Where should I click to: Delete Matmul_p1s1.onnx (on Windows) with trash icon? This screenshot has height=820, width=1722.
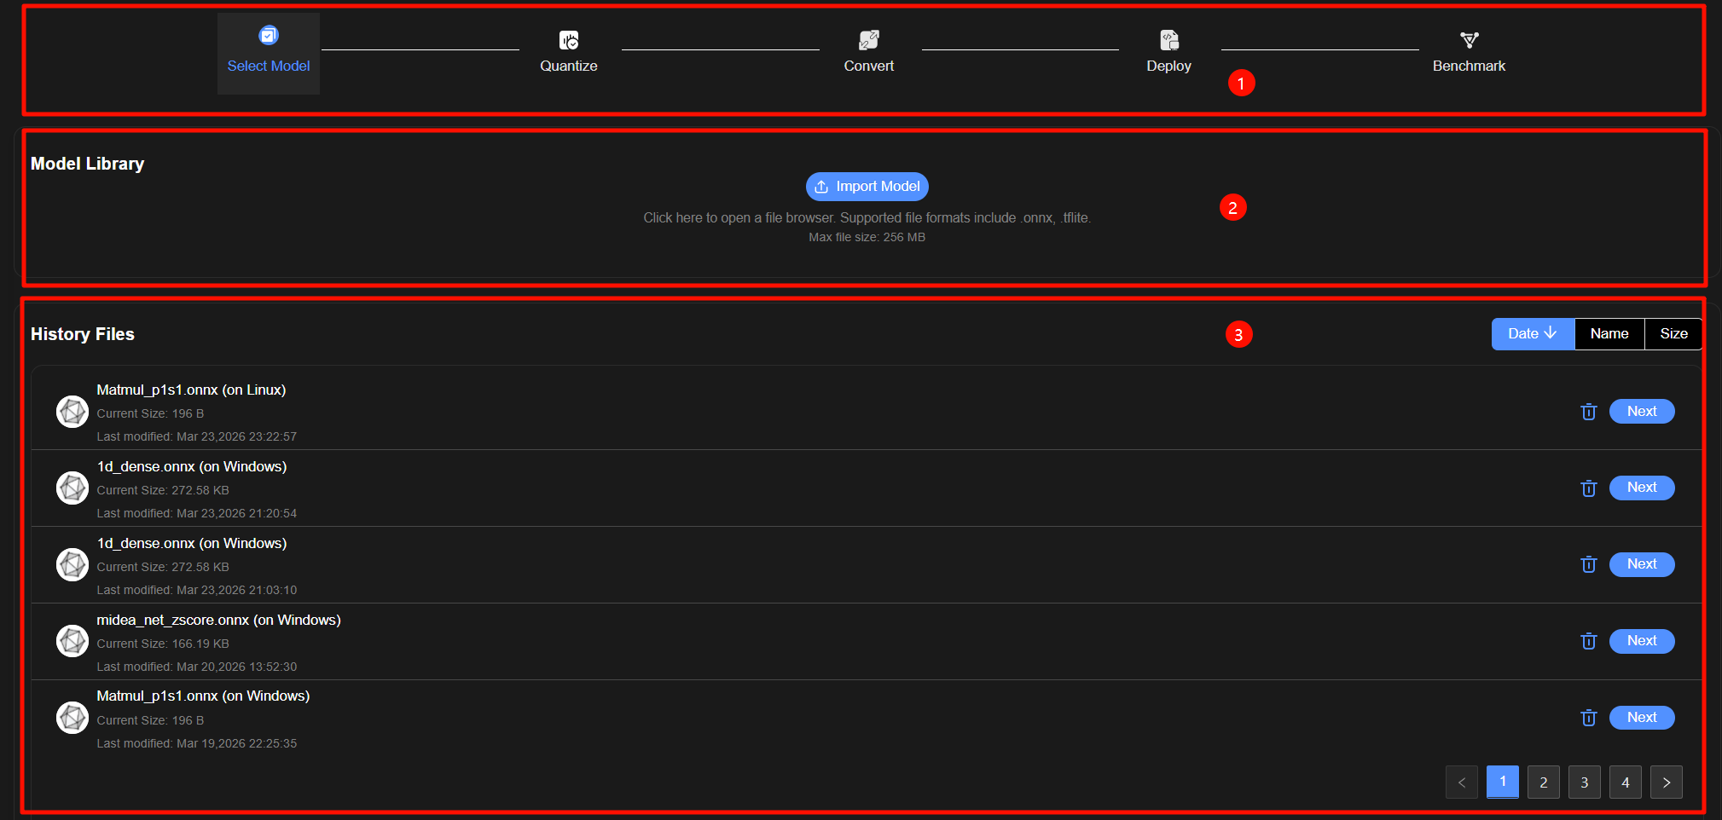[x=1588, y=718]
